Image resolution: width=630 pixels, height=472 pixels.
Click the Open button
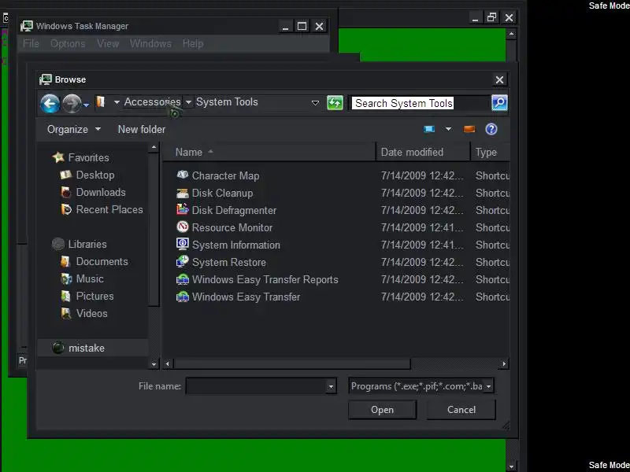[382, 410]
